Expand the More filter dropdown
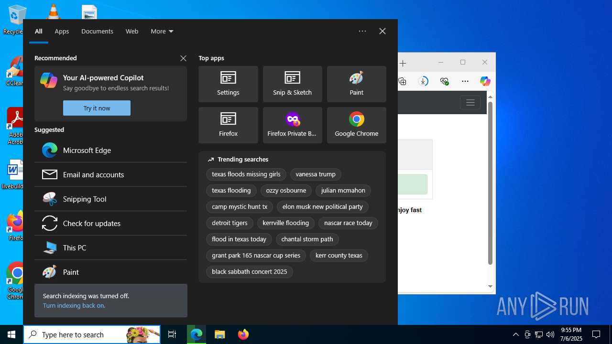 tap(162, 31)
